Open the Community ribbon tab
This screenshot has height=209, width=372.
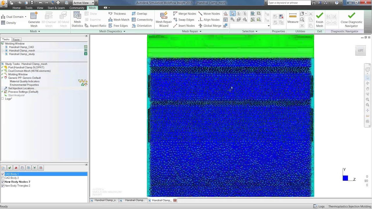point(77,8)
